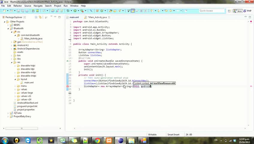Open the Android SDK Manager icon
The height and width of the screenshot is (144, 254).
33,11
